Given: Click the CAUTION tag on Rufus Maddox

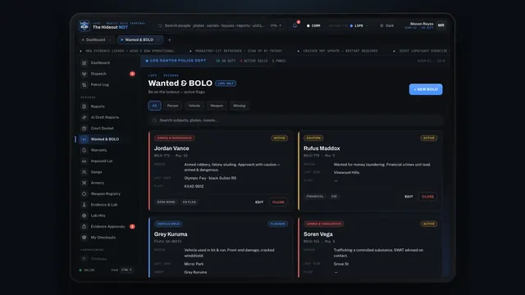Looking at the screenshot, I should click(x=313, y=138).
